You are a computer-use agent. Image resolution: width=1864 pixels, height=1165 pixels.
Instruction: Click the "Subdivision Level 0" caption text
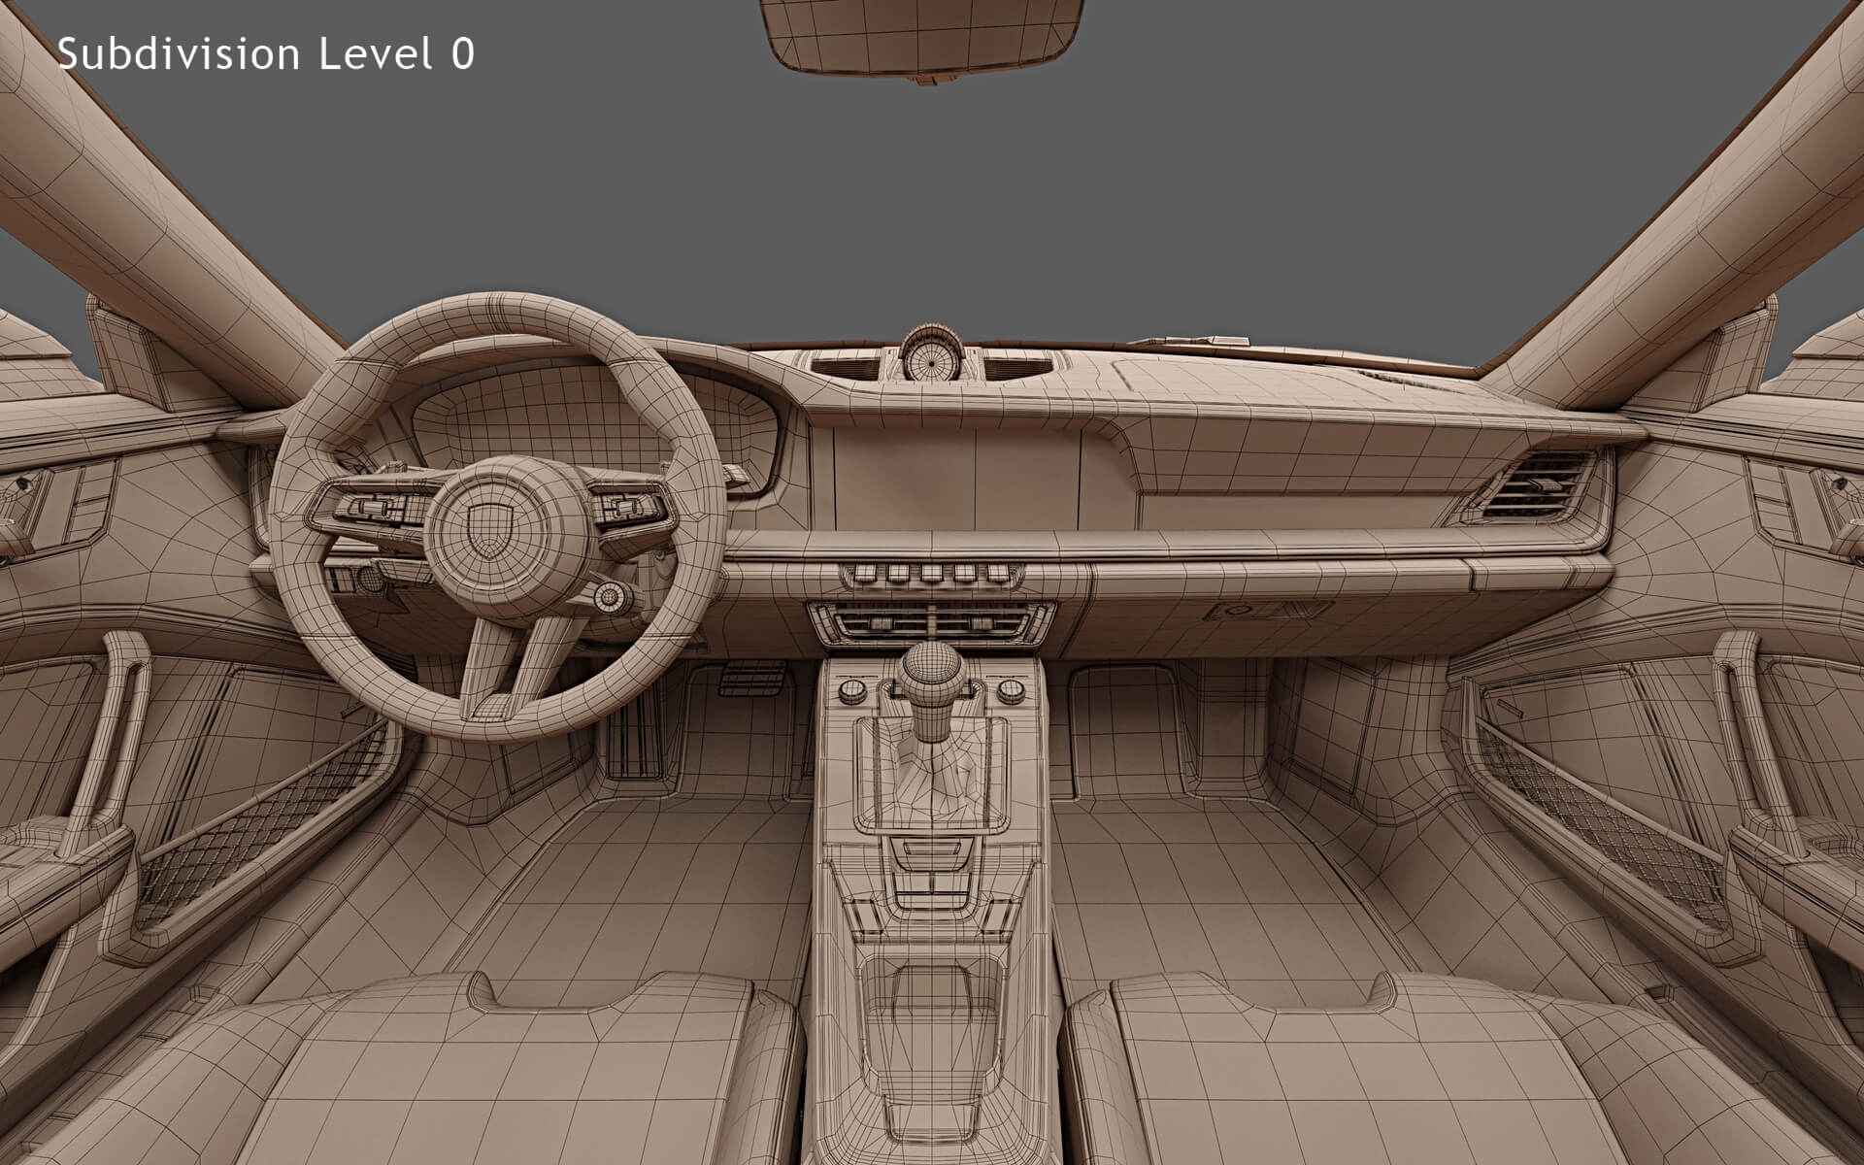[x=266, y=54]
